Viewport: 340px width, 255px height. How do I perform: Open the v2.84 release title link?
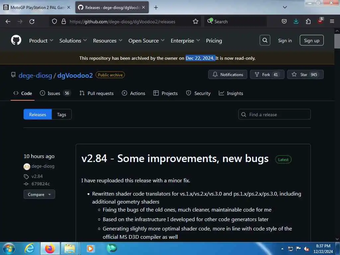click(x=175, y=158)
